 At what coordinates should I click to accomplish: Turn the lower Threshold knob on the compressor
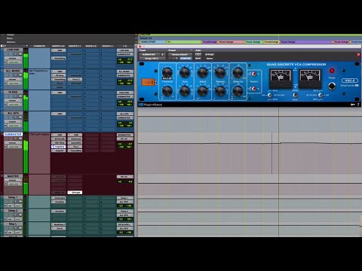167,91
